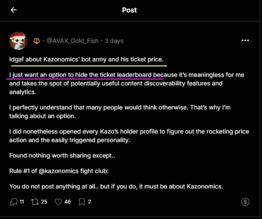
Task: View the 25 reposts count
Action: point(44,201)
